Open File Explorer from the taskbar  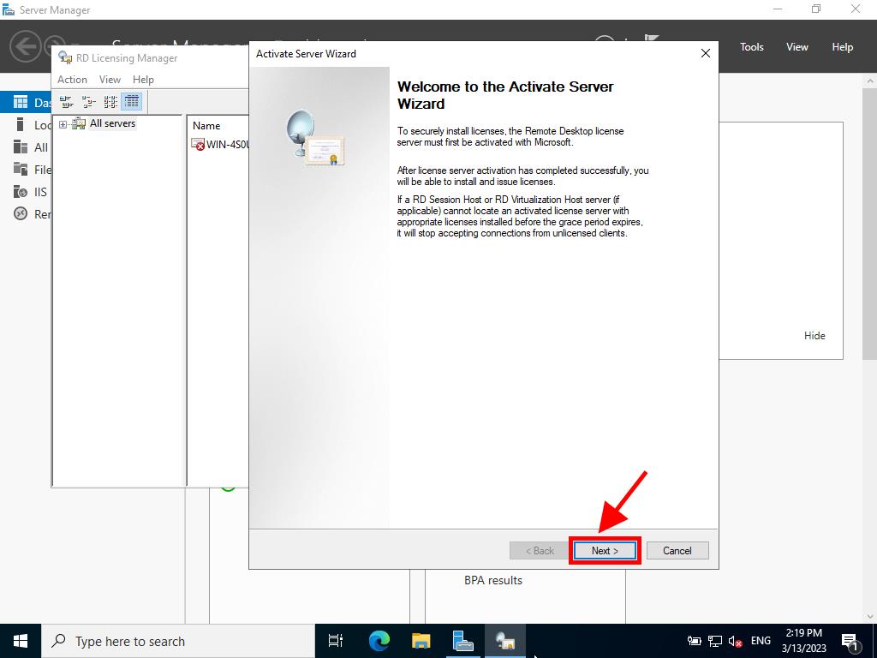click(421, 641)
